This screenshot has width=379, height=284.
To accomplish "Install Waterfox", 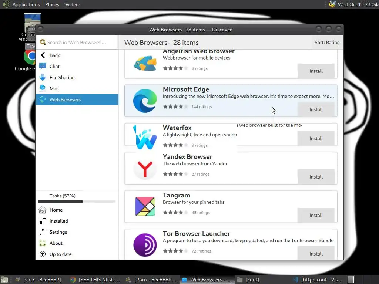I will click(316, 138).
